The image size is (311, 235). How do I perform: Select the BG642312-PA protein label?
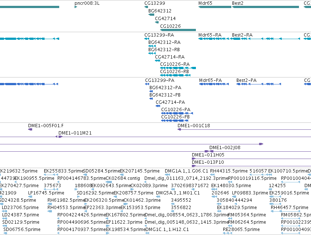pyautogui.click(x=166, y=88)
